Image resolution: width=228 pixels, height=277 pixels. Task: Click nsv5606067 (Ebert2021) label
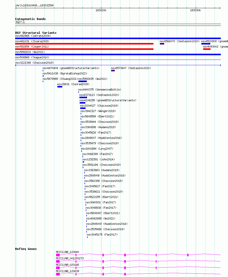coord(103,213)
